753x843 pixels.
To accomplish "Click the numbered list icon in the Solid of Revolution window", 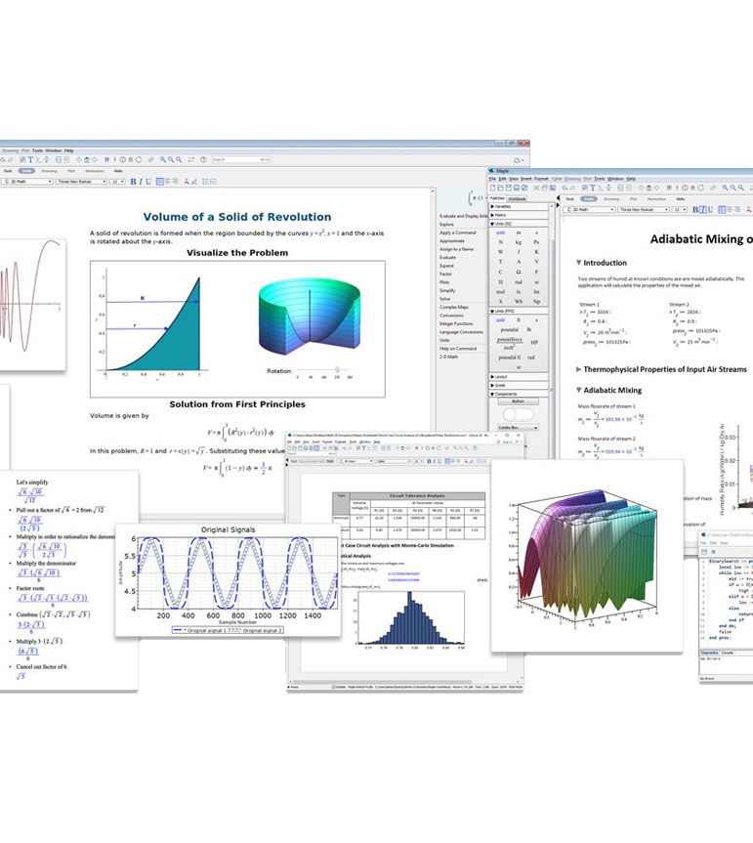I will pyautogui.click(x=213, y=181).
